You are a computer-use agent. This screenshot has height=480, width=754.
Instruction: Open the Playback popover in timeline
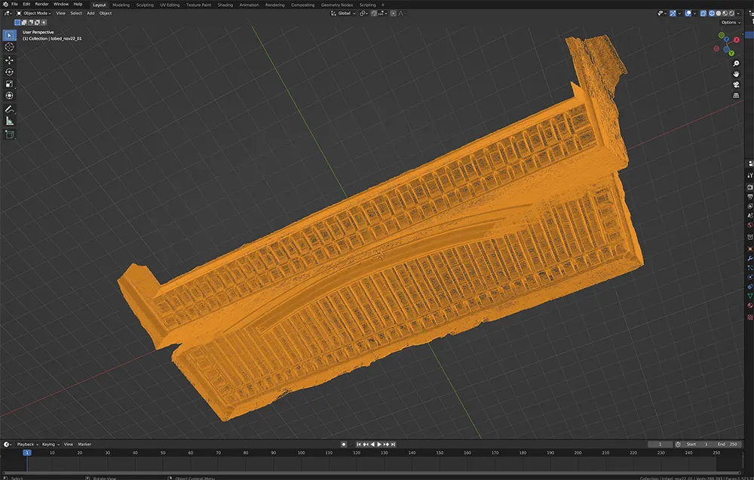coord(26,445)
